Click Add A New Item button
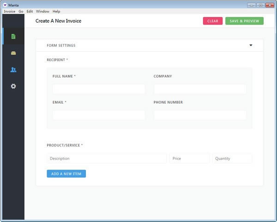277x222 pixels. pos(66,174)
